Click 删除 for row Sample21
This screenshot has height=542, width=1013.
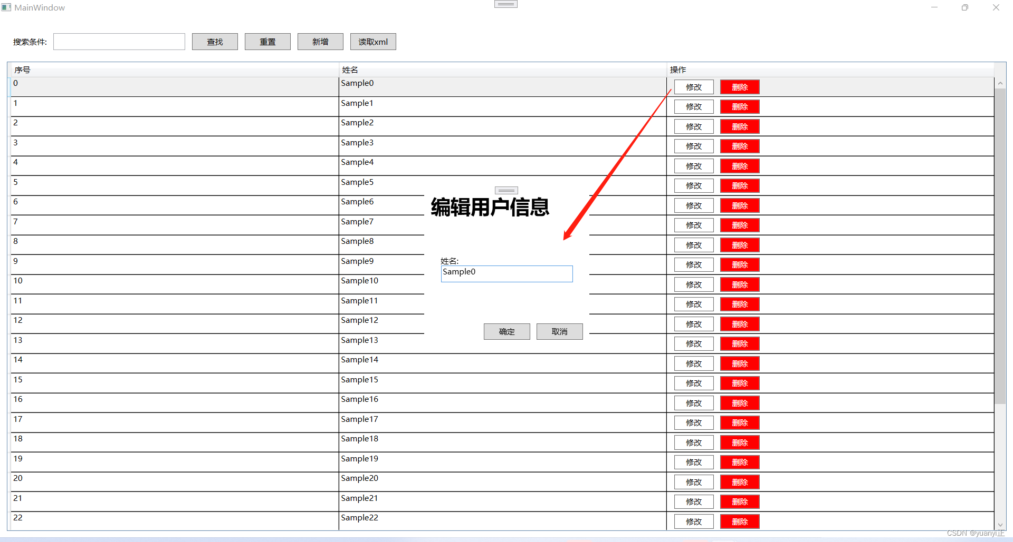pos(740,502)
